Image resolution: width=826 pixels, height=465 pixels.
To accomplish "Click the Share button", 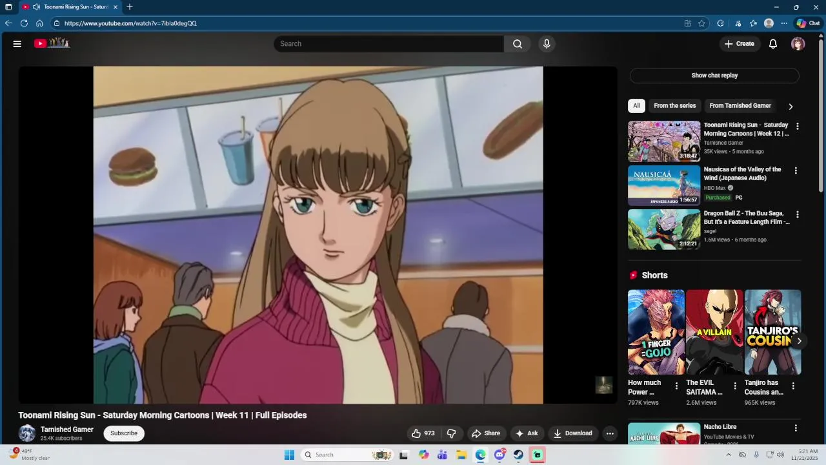I will tap(486, 433).
